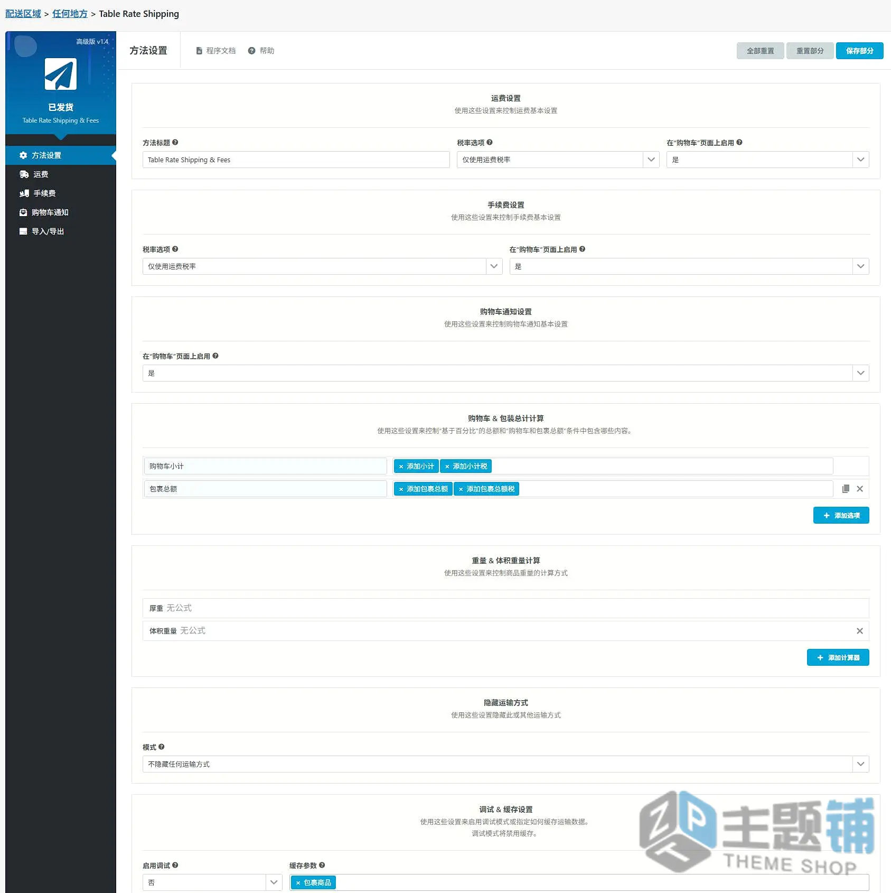
Task: Remove 添加小计税 tag via its x
Action: [447, 467]
